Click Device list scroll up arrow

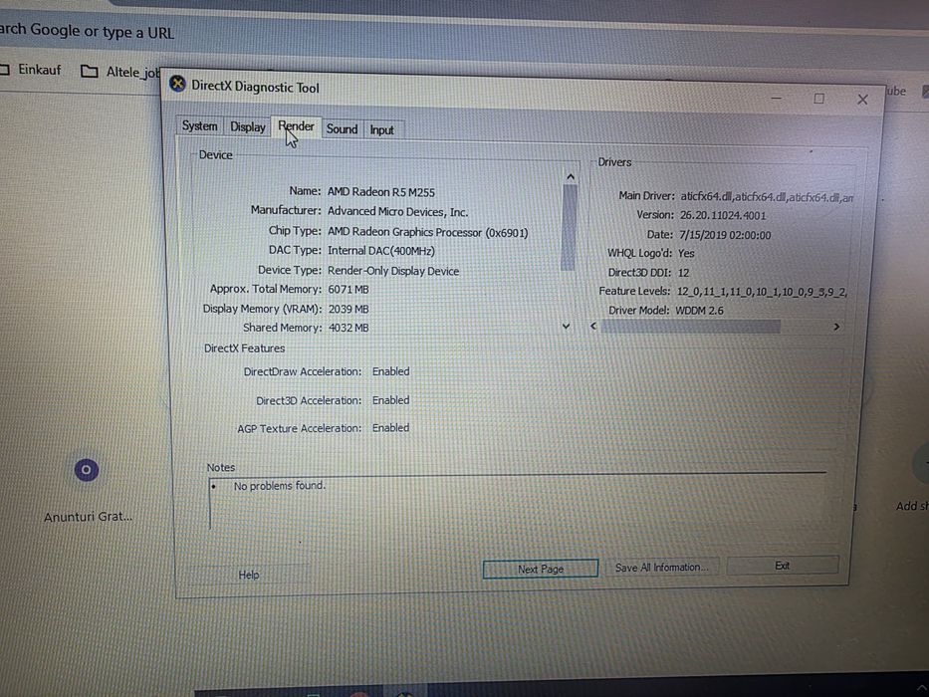(x=570, y=176)
